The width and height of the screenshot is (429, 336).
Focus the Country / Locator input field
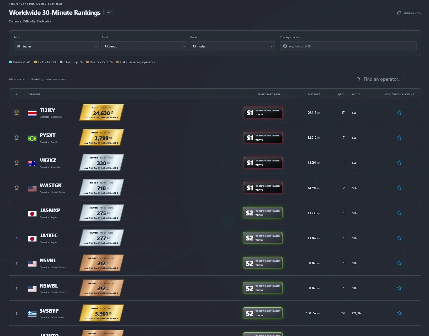pos(348,46)
